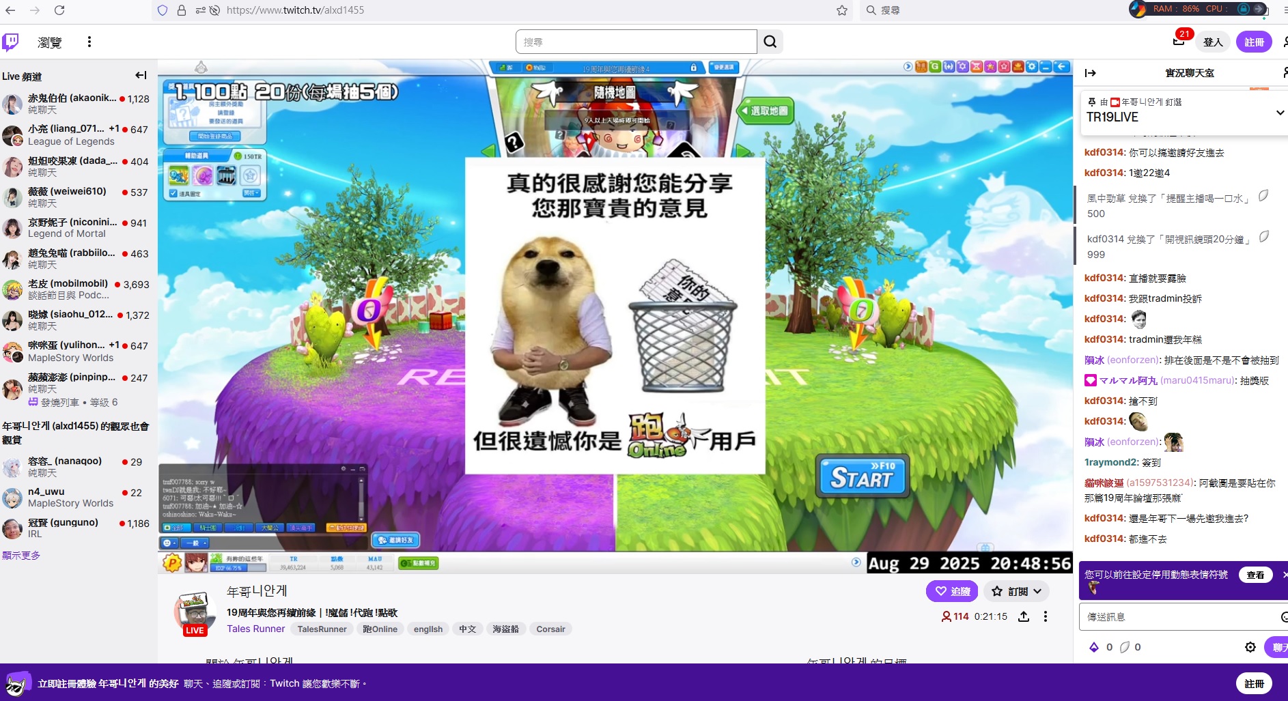Screen dimensions: 1288x701
Task: Click the Twitch home logo
Action: tap(11, 42)
